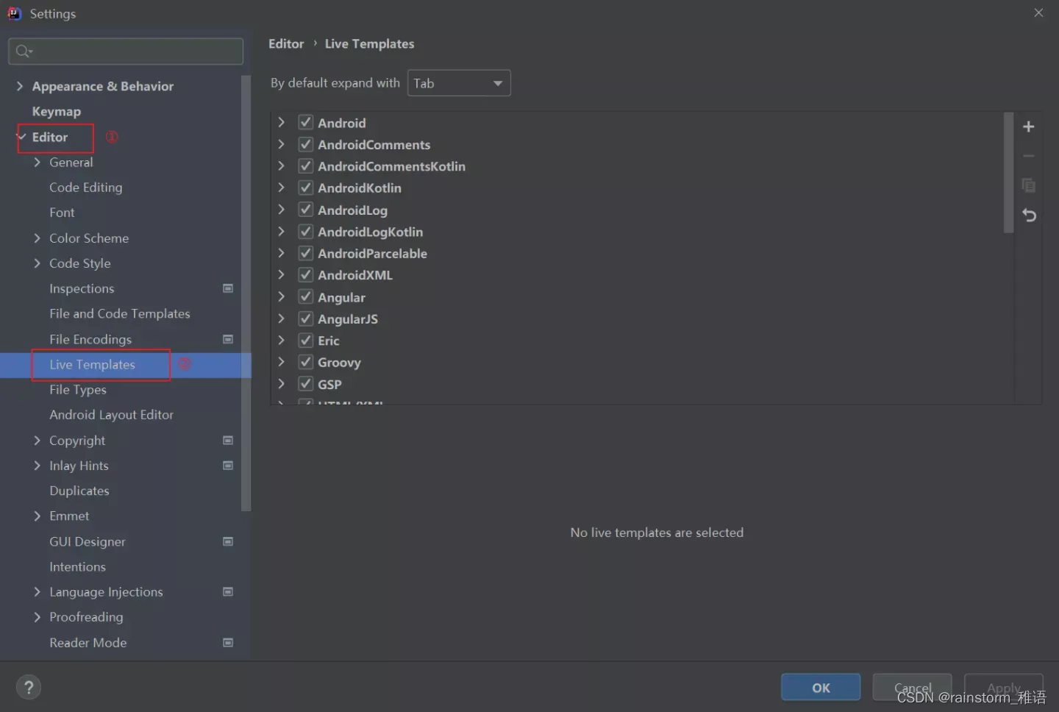Click the IntelliJ logo in title bar
The image size is (1059, 712).
point(14,13)
